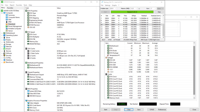This screenshot has height=112, width=200.
Task: Expand the Storage tree node
Action: (2, 44)
